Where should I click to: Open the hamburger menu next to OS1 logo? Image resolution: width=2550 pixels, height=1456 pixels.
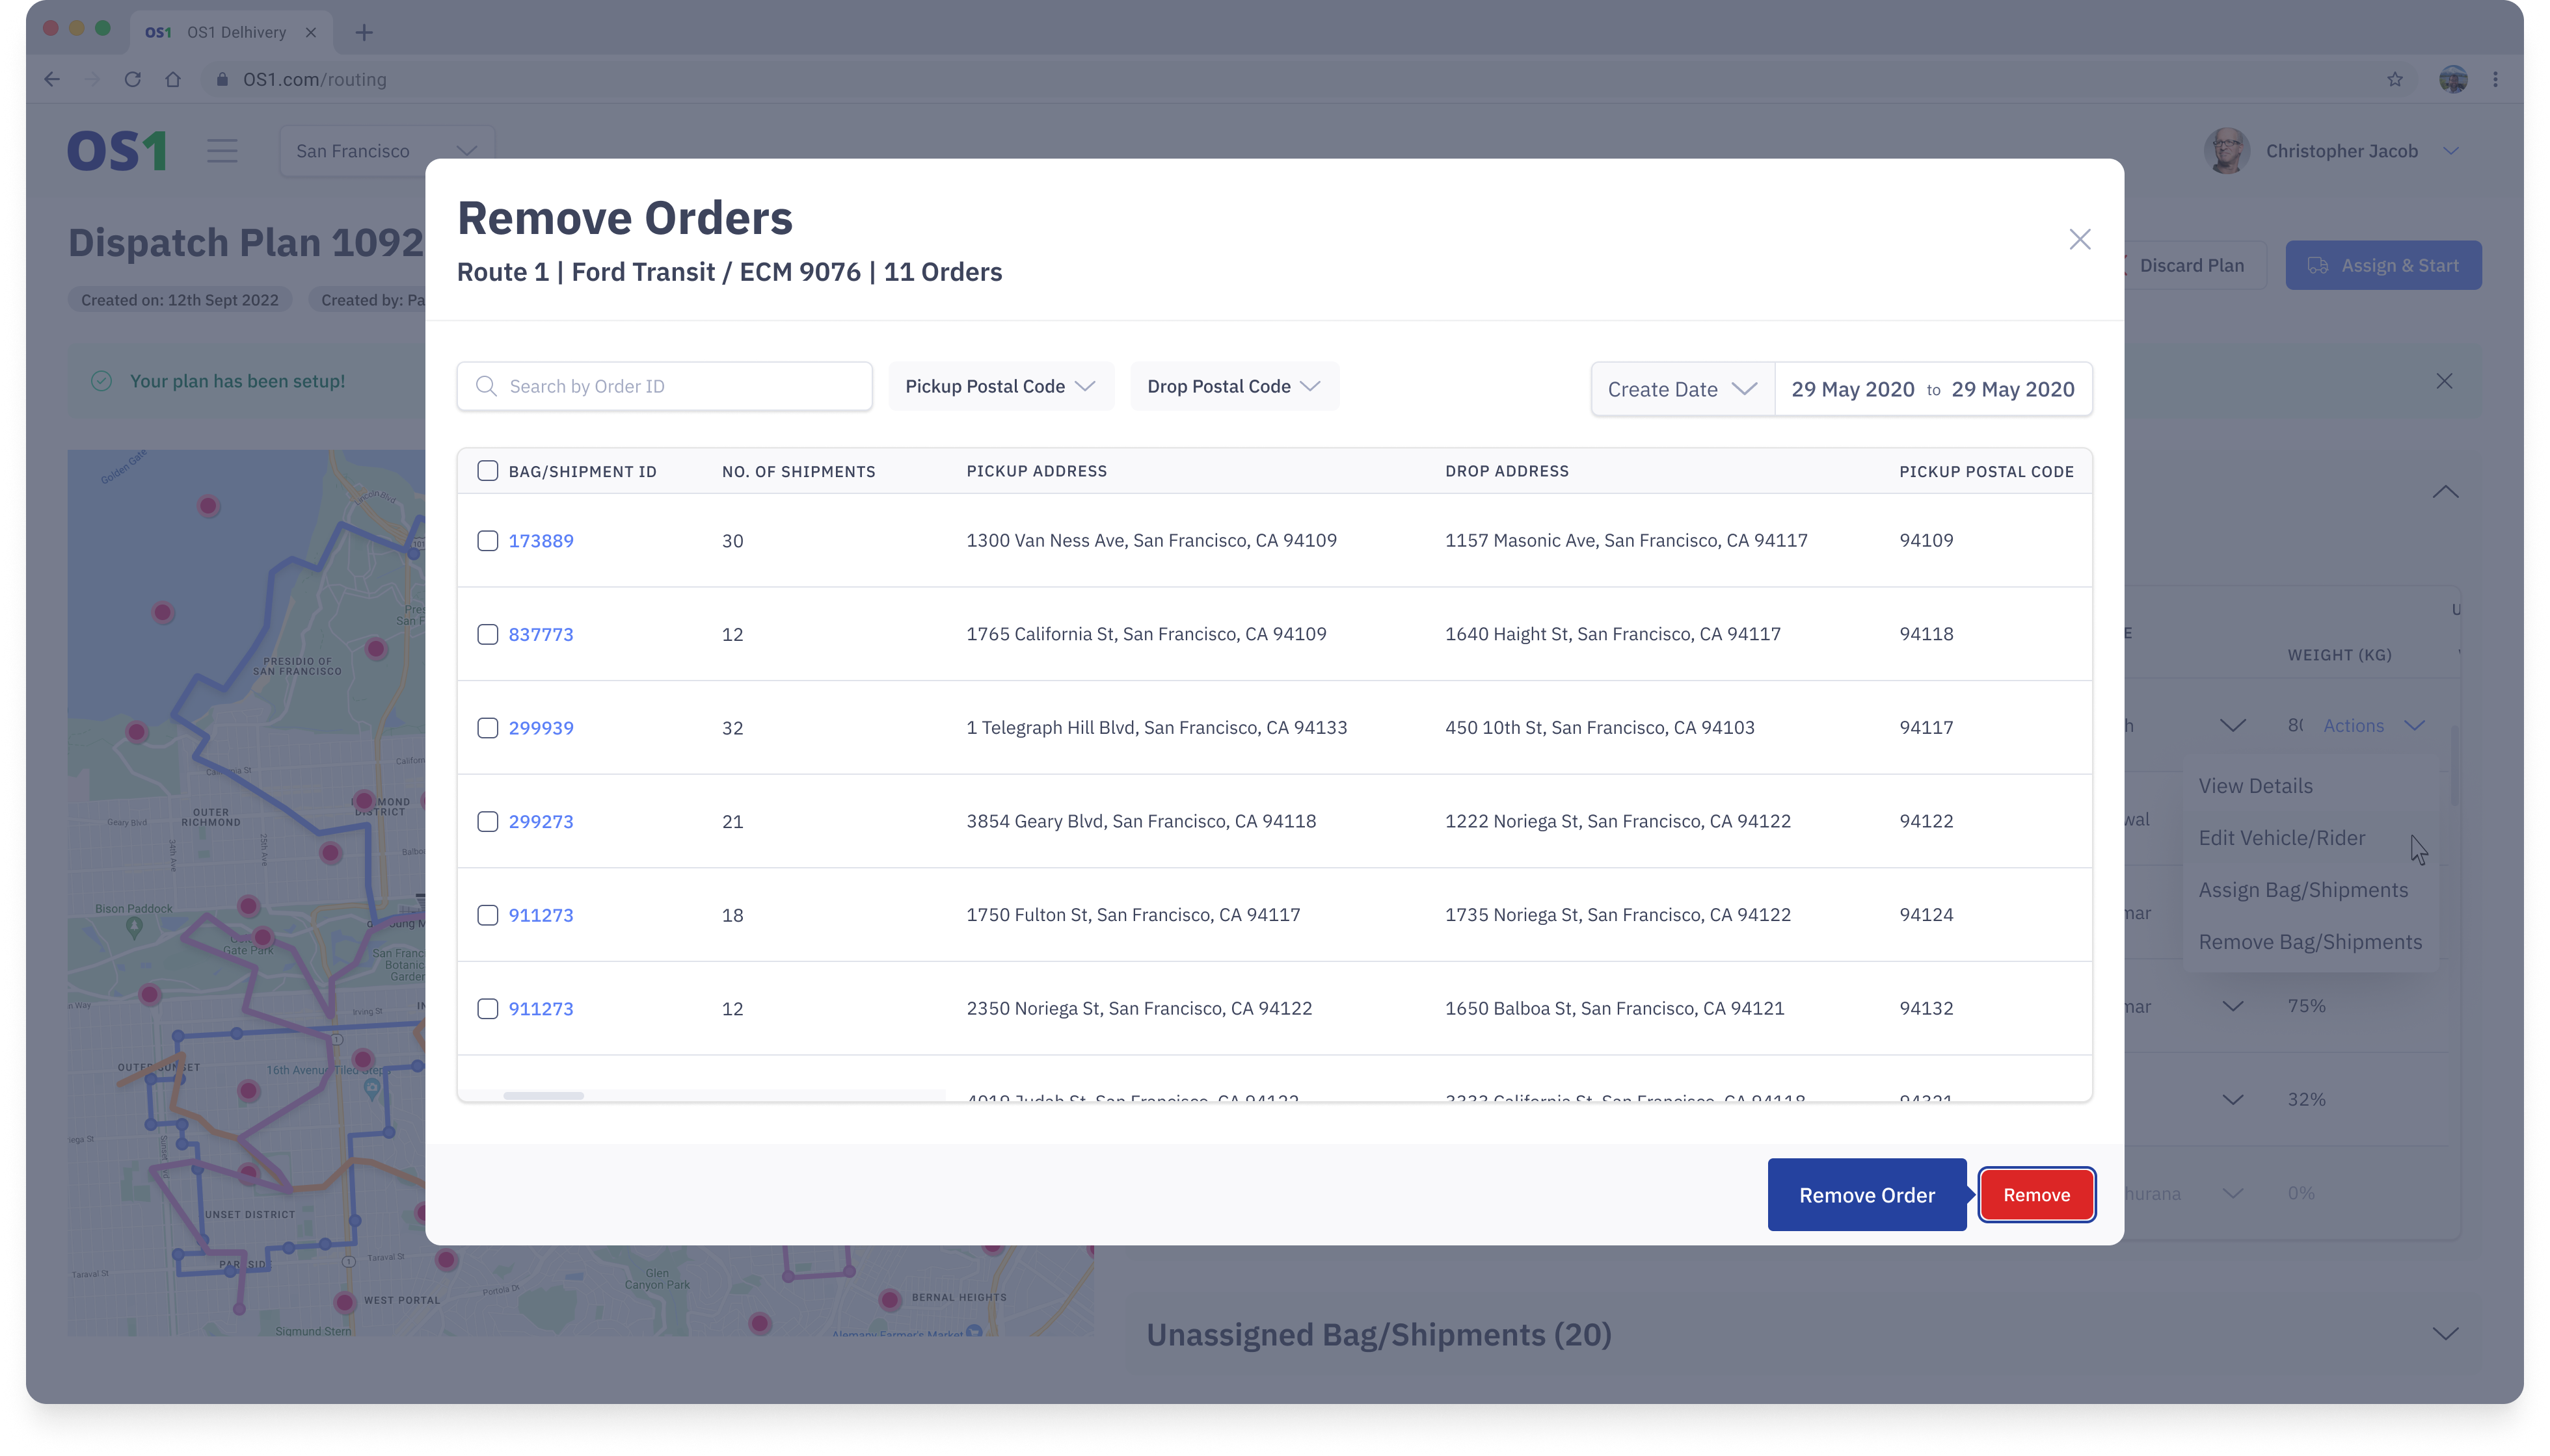(x=222, y=151)
